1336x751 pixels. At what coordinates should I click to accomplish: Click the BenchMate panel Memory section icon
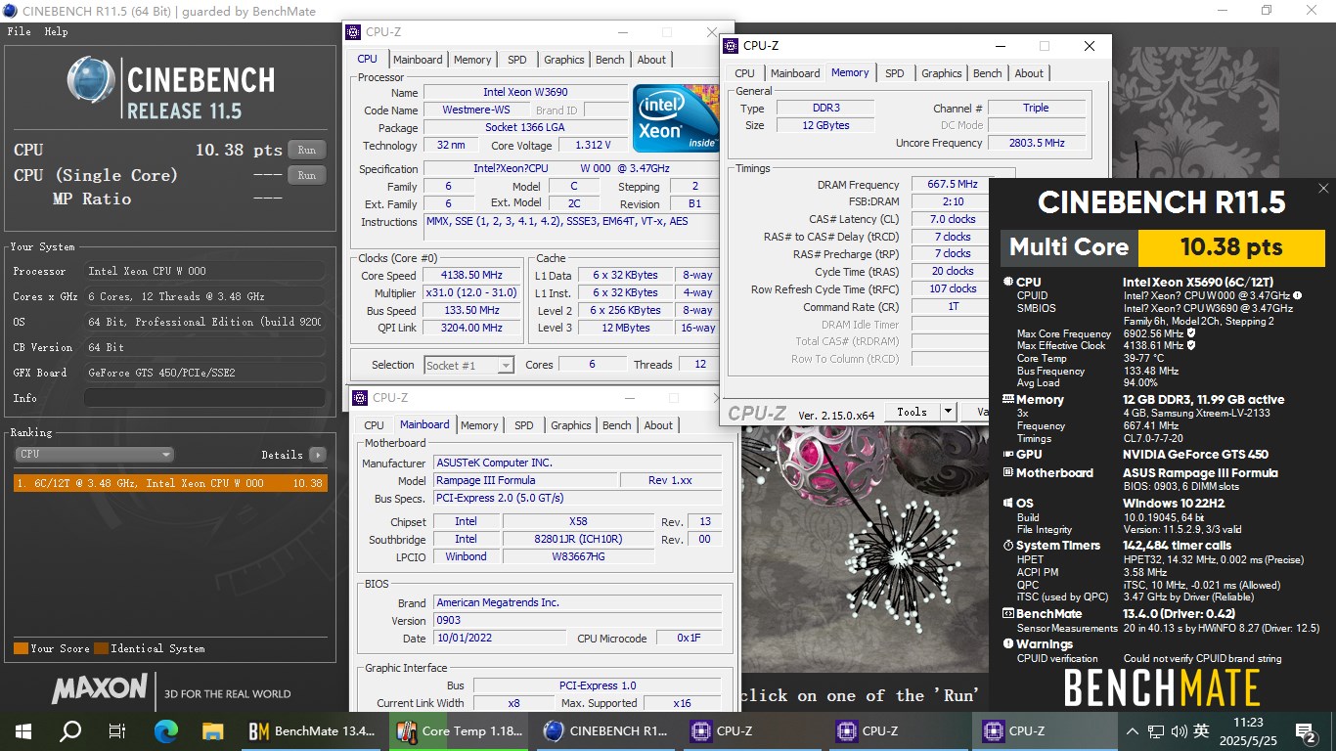[1008, 400]
